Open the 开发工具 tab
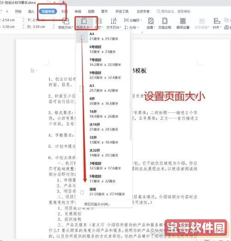Screen dimensions: 231x241 (122, 11)
